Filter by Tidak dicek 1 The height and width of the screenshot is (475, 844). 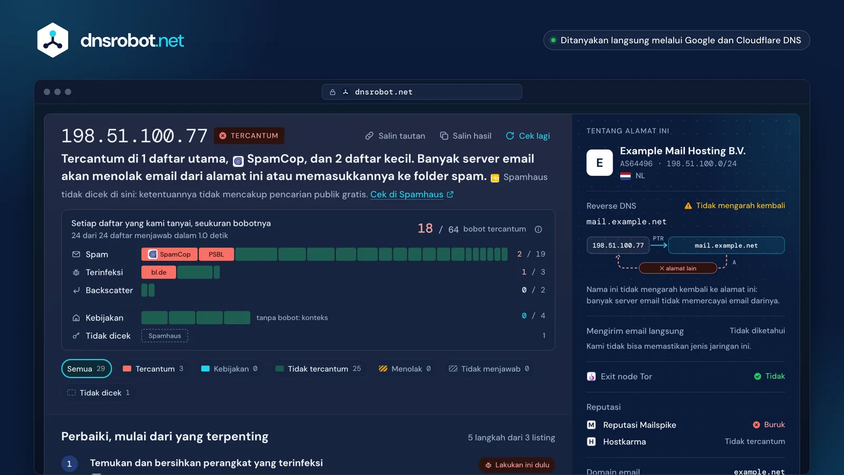tap(98, 393)
